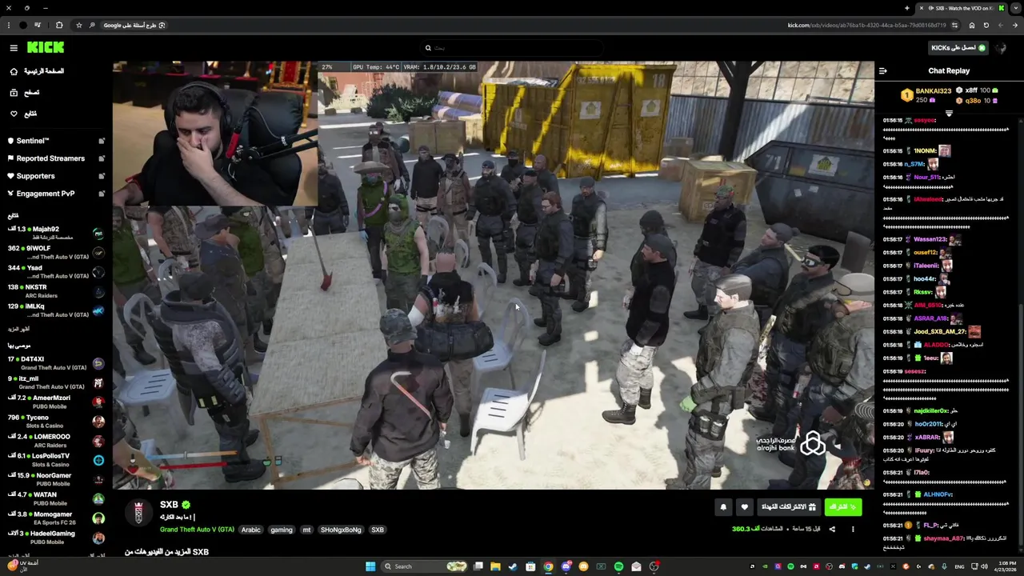
Task: Open Momogamer recommended channel
Action: click(56, 518)
